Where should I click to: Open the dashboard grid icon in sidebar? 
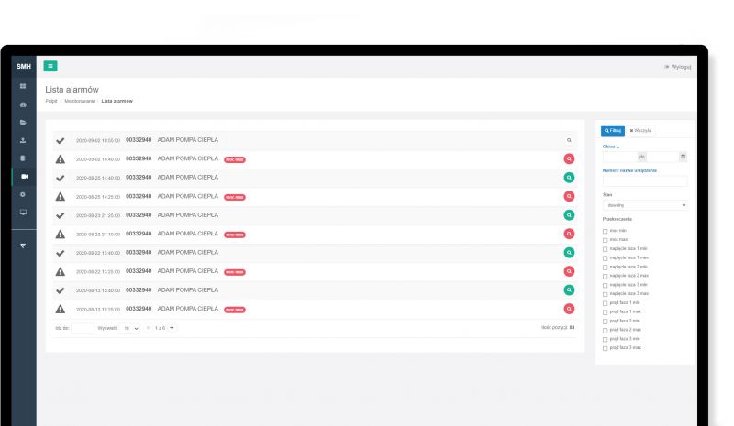click(23, 86)
